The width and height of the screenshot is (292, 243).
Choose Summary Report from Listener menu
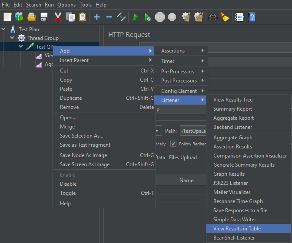click(249, 109)
